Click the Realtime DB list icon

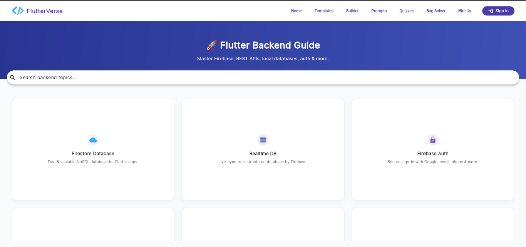click(263, 140)
